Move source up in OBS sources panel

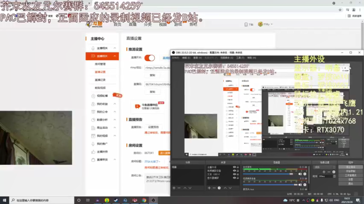(225, 188)
